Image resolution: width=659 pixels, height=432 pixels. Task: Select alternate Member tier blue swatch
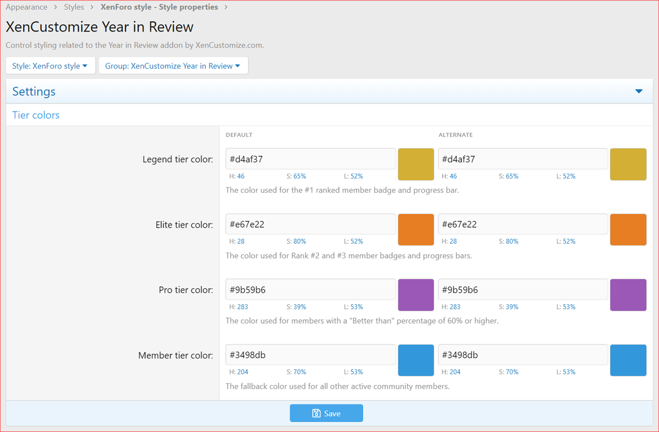[x=628, y=360]
